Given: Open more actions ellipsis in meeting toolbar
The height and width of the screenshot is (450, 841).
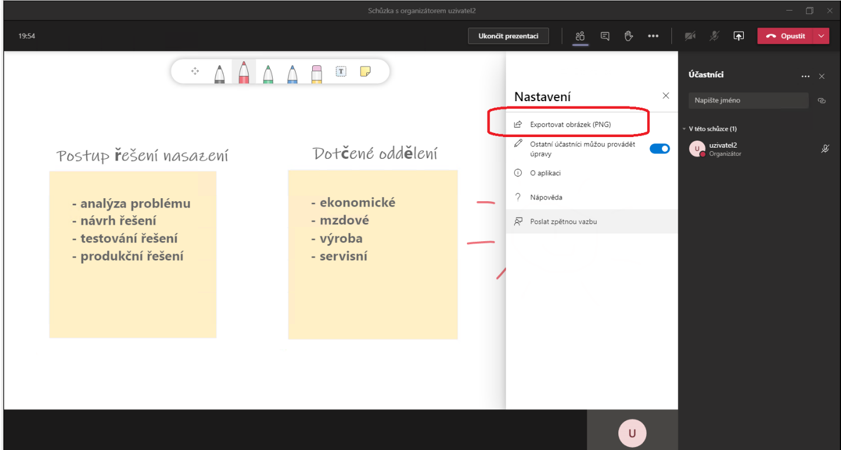Looking at the screenshot, I should tap(653, 36).
